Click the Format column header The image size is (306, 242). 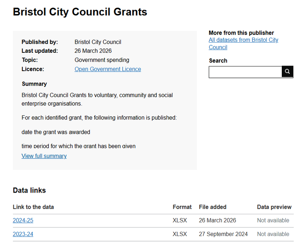(x=182, y=207)
